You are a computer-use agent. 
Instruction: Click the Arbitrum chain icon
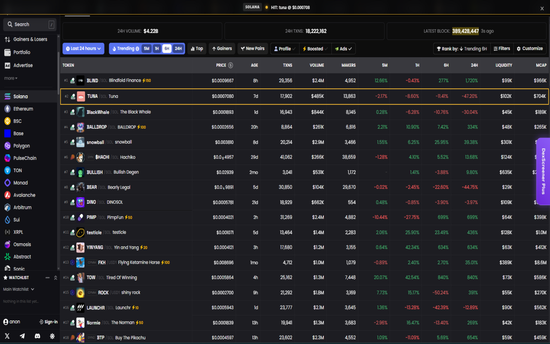click(7, 207)
